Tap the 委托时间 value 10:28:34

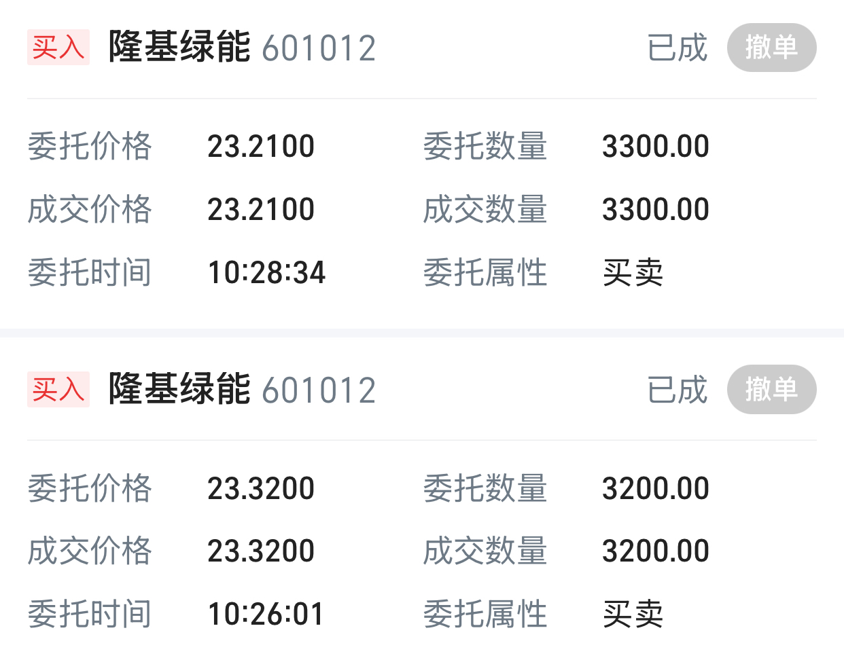(266, 273)
